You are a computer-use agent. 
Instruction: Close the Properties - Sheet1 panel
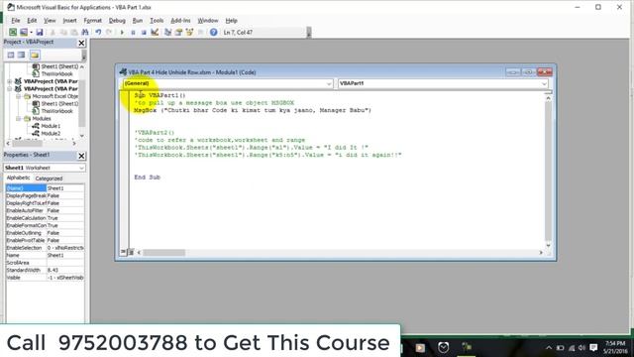(81, 156)
